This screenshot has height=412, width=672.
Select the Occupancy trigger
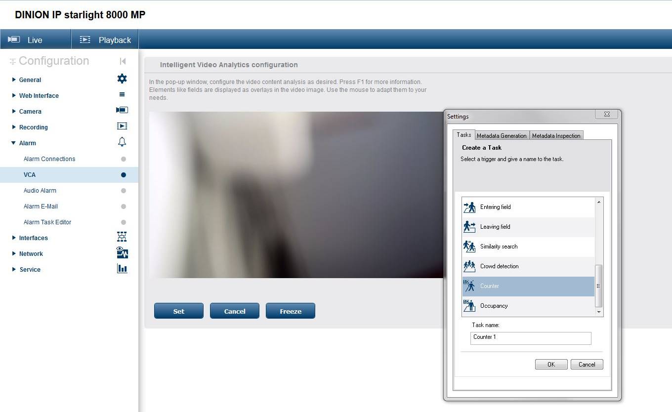tap(528, 306)
